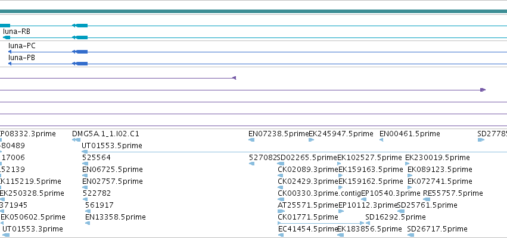Select the EK159163.5prime EST label
The width and height of the screenshot is (507, 238).
(x=371, y=170)
